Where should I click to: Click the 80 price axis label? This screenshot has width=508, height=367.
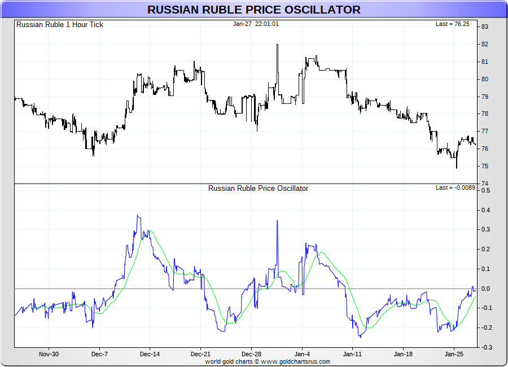click(x=485, y=80)
